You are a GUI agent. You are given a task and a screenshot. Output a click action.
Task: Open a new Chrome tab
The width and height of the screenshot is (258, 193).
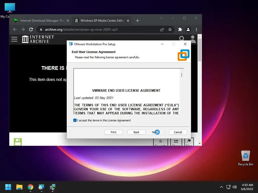(138, 21)
